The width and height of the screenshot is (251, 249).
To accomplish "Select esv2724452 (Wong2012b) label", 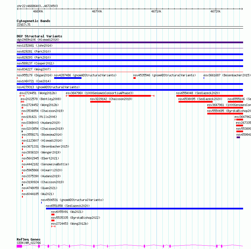I will (x=40, y=105).
